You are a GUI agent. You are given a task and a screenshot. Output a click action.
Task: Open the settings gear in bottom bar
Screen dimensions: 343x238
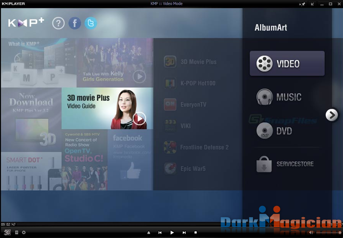[23, 232]
